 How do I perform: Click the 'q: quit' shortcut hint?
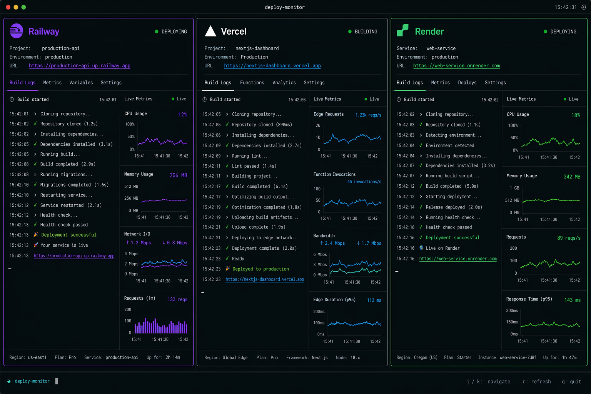tap(571, 382)
